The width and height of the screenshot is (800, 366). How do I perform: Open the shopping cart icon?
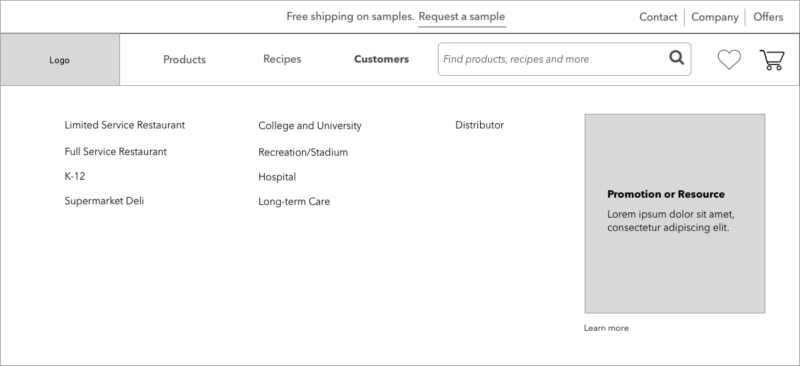(772, 60)
